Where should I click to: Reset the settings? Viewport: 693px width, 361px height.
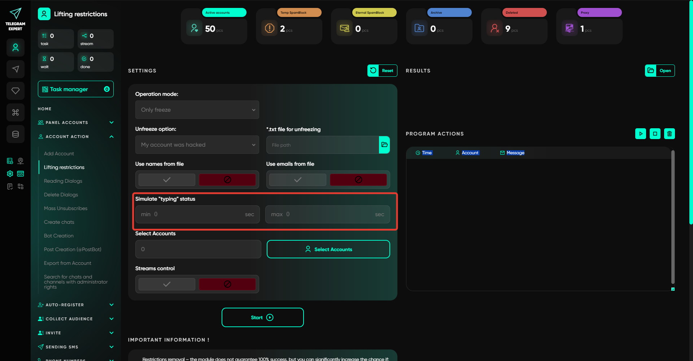click(x=382, y=71)
